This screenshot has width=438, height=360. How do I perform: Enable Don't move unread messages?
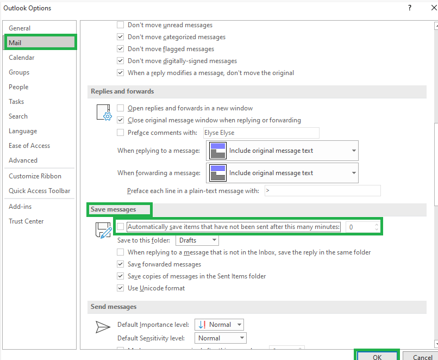[x=121, y=25]
